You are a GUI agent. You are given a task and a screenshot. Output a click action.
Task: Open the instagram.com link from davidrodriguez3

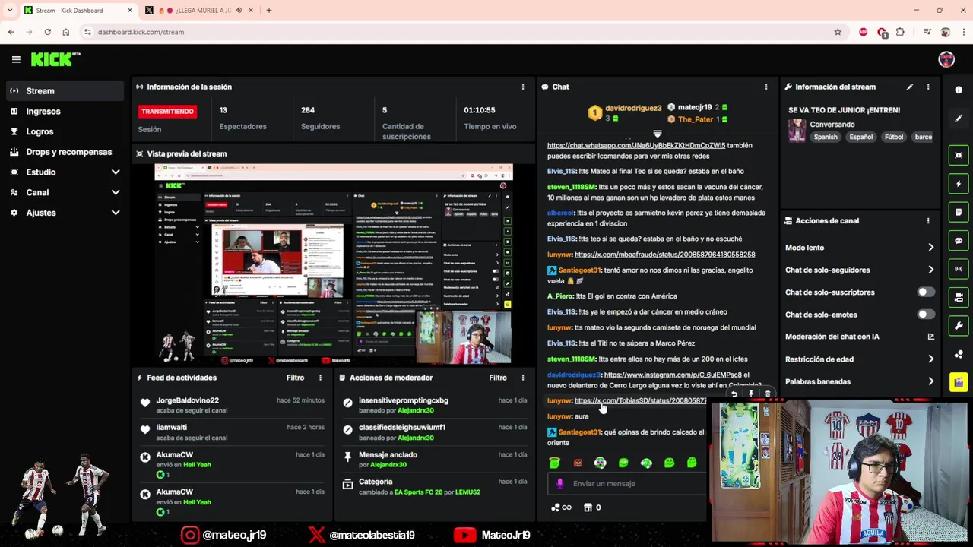point(673,375)
